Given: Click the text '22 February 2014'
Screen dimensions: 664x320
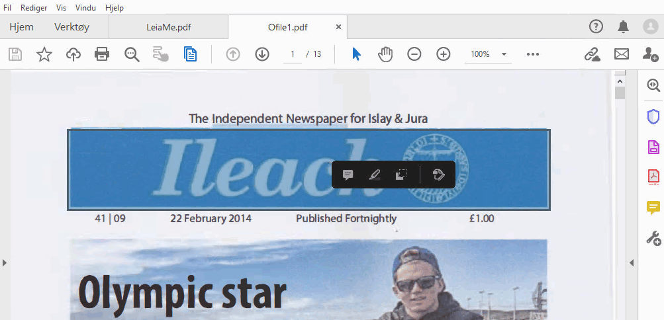Looking at the screenshot, I should tap(211, 219).
